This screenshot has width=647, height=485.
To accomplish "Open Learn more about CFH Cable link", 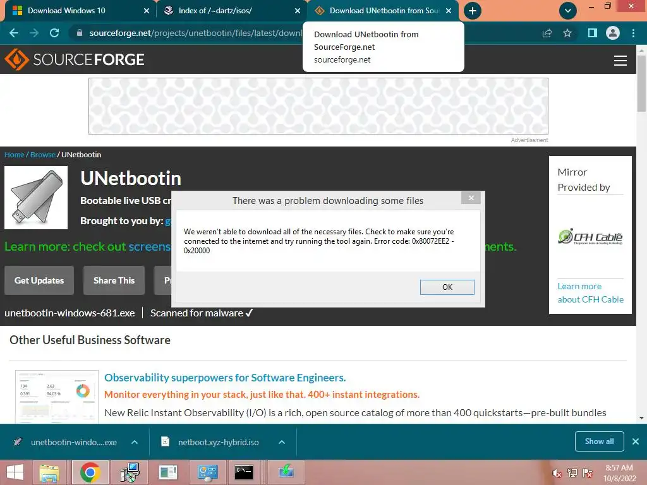I will click(591, 293).
